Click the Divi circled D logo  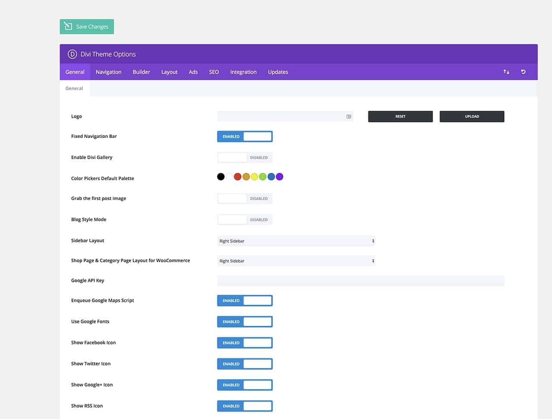[72, 54]
